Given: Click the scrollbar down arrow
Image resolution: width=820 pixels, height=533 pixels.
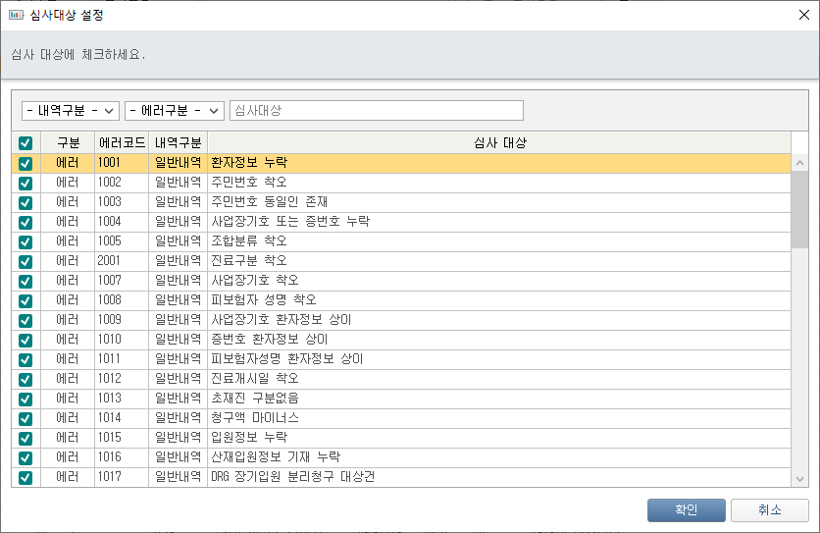Looking at the screenshot, I should (x=799, y=478).
